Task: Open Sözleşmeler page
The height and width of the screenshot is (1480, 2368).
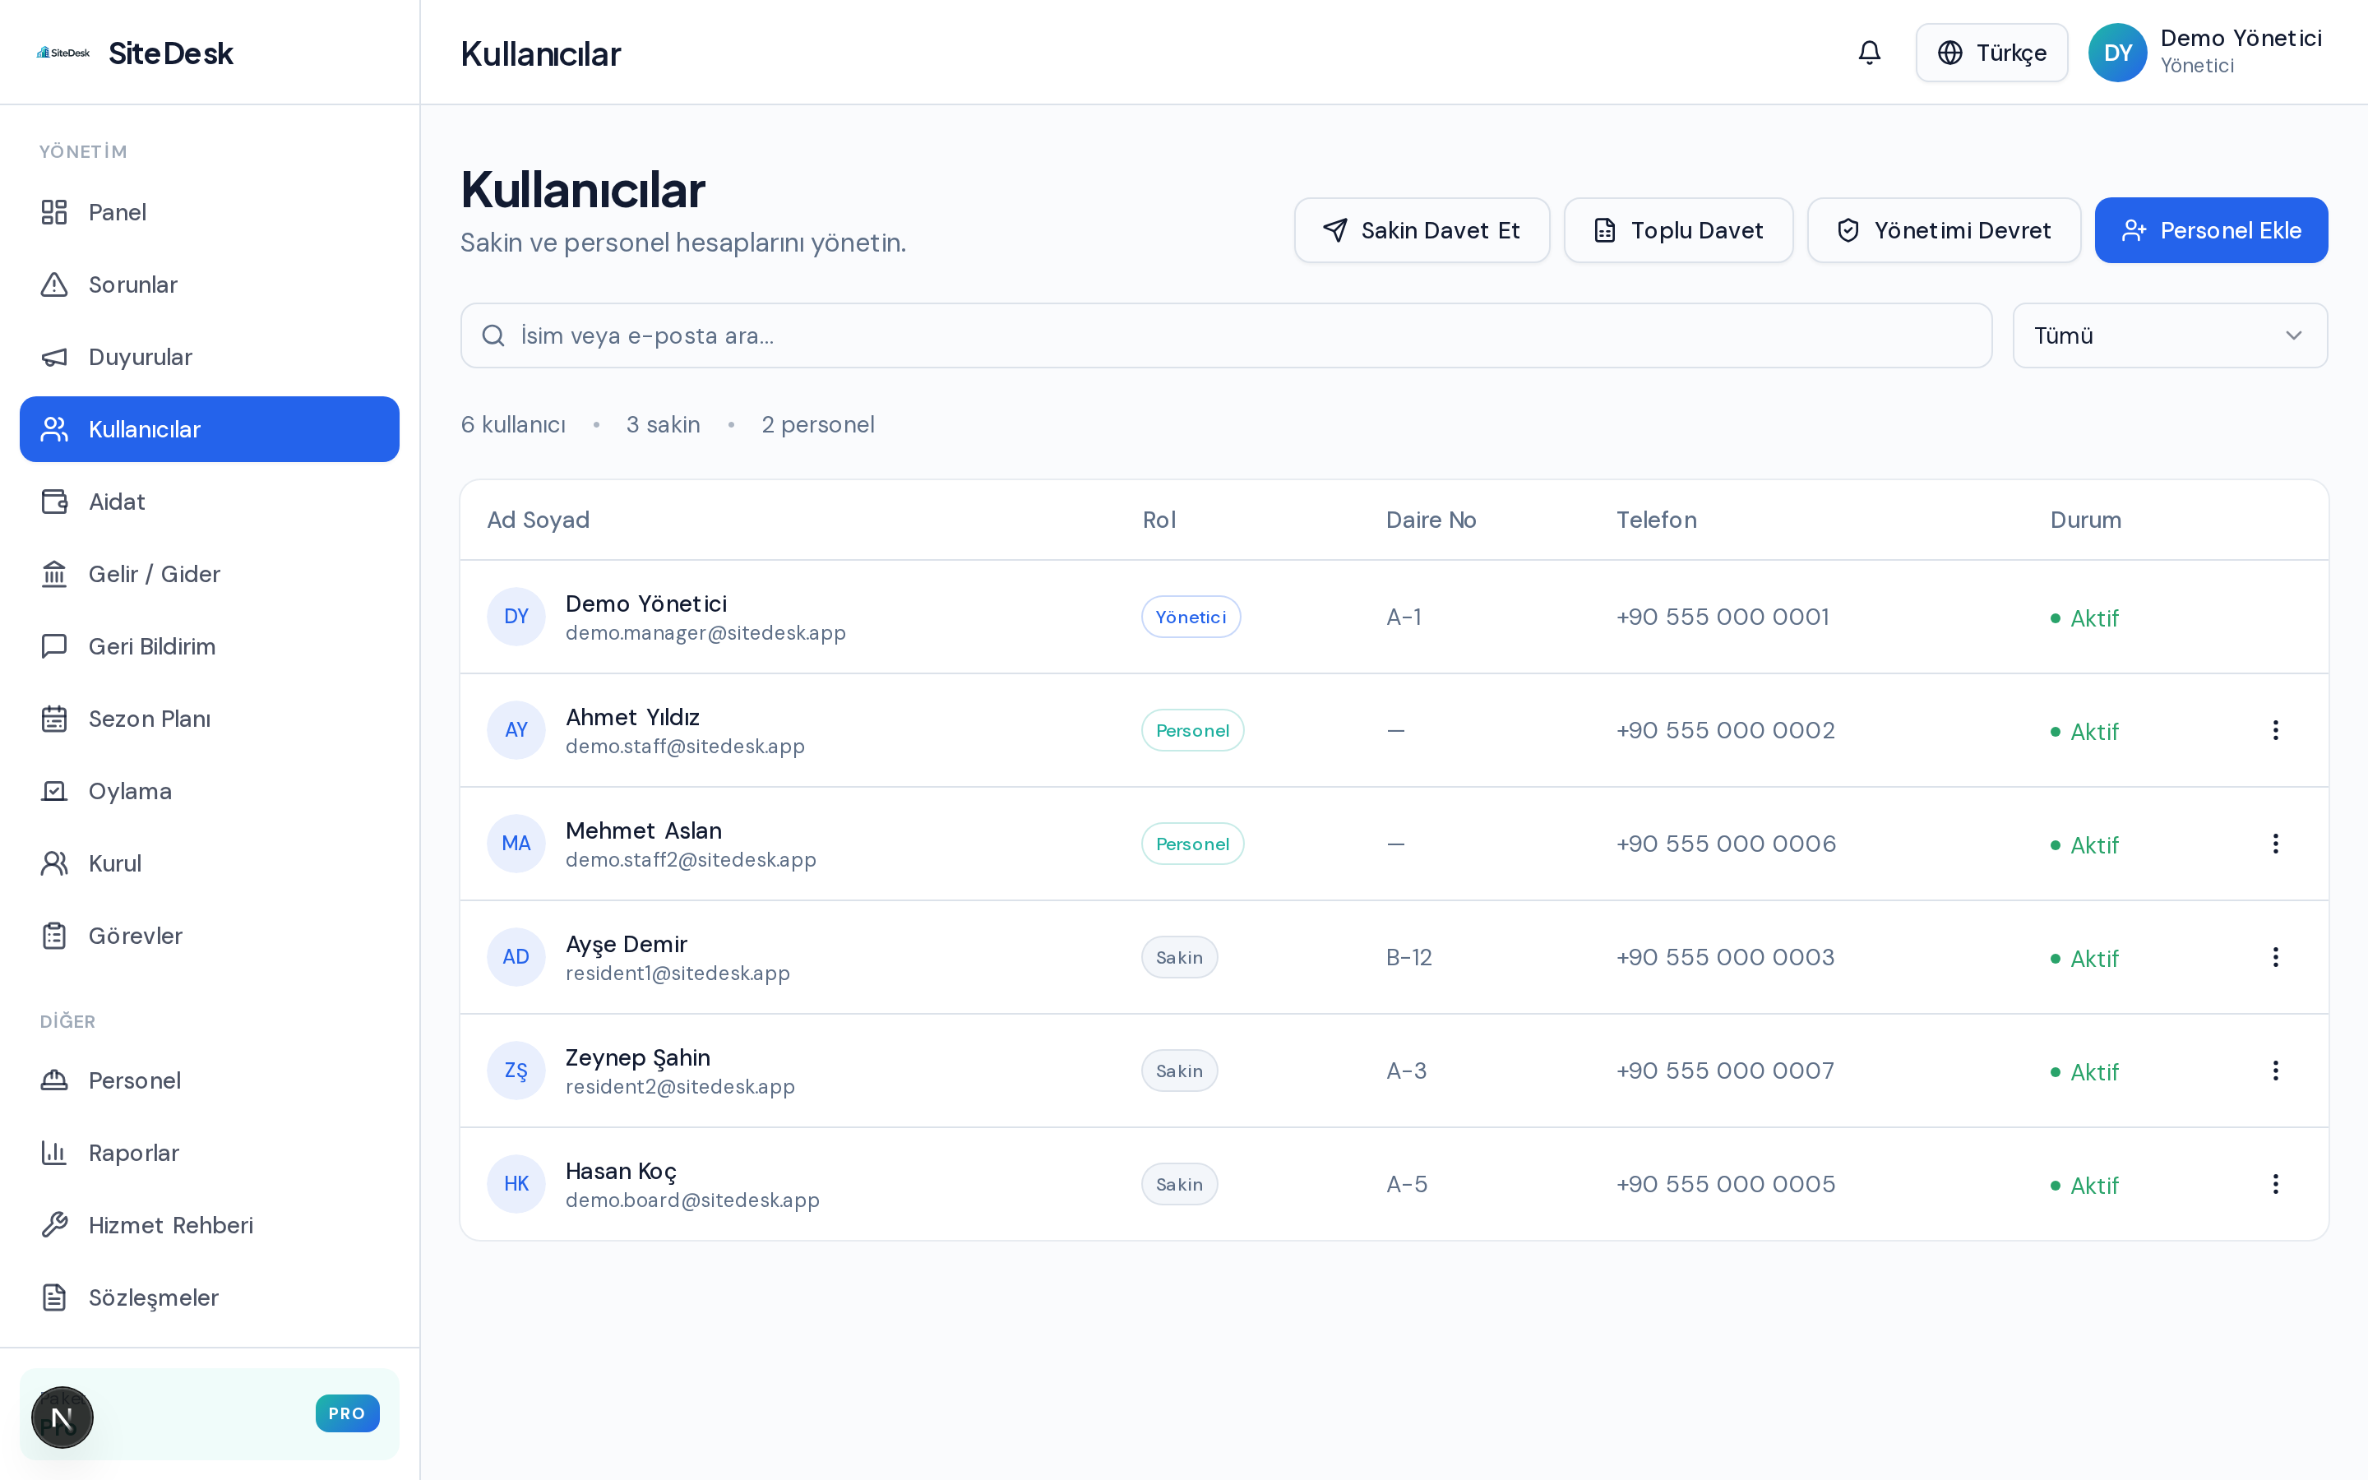Action: point(210,1298)
